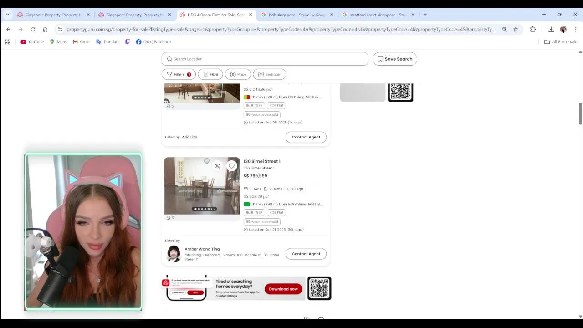Open a new browser tab

pos(425,15)
